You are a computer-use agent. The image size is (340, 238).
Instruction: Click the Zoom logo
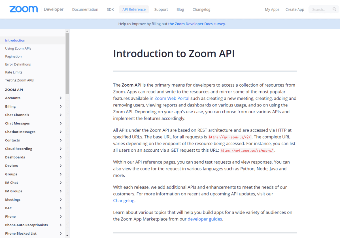click(x=24, y=9)
